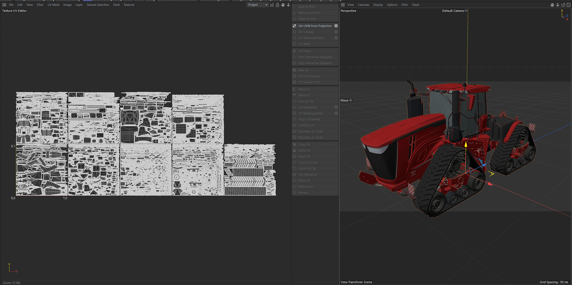Launch the UV Peeler tool
This screenshot has height=285, width=572.
click(x=315, y=51)
